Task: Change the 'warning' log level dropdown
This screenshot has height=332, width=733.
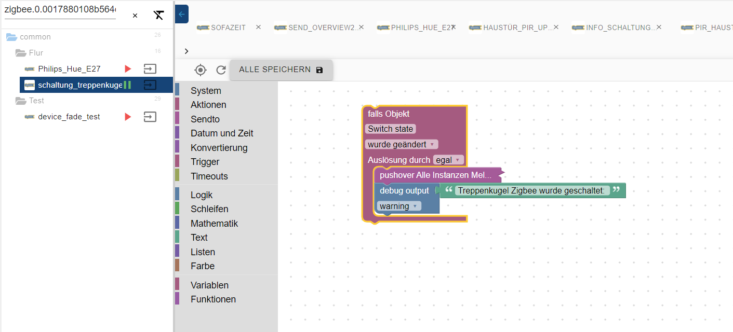Action: 398,206
